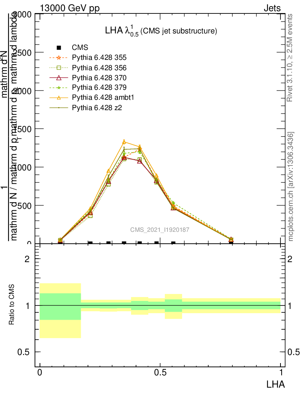Click the Pythia 6.428 355 star legend marker
This screenshot has height=393, width=302.
59,58
